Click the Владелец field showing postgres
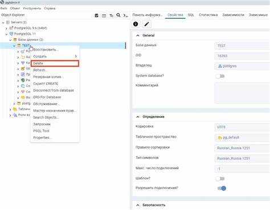This screenshot has height=210, width=270. [242, 66]
